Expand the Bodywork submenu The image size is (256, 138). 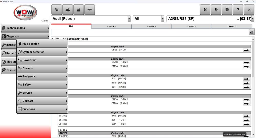pyautogui.click(x=42, y=77)
